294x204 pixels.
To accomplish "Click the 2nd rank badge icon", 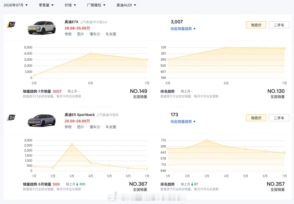I will tap(11, 117).
